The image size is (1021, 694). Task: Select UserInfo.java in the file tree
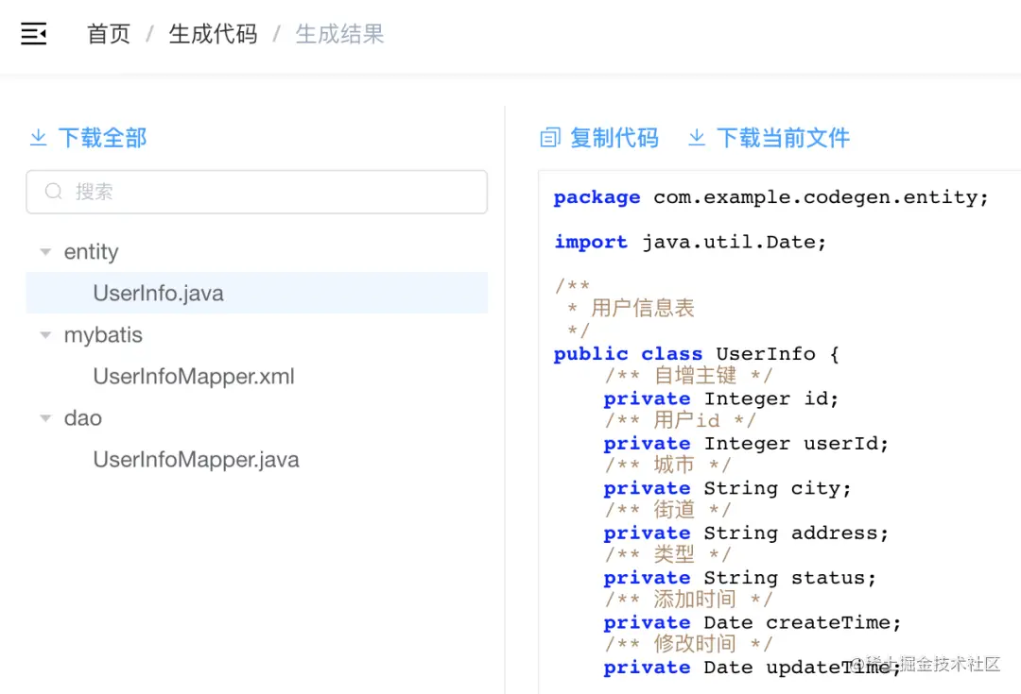click(x=157, y=293)
